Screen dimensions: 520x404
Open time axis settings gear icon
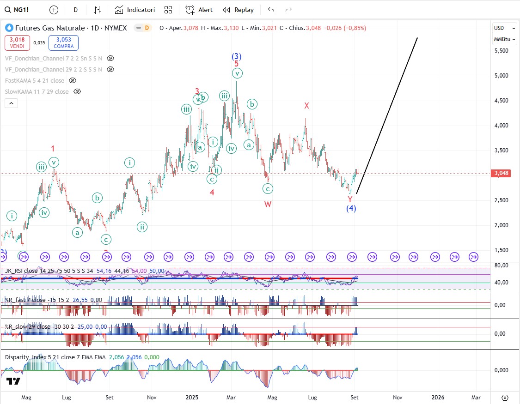505,398
